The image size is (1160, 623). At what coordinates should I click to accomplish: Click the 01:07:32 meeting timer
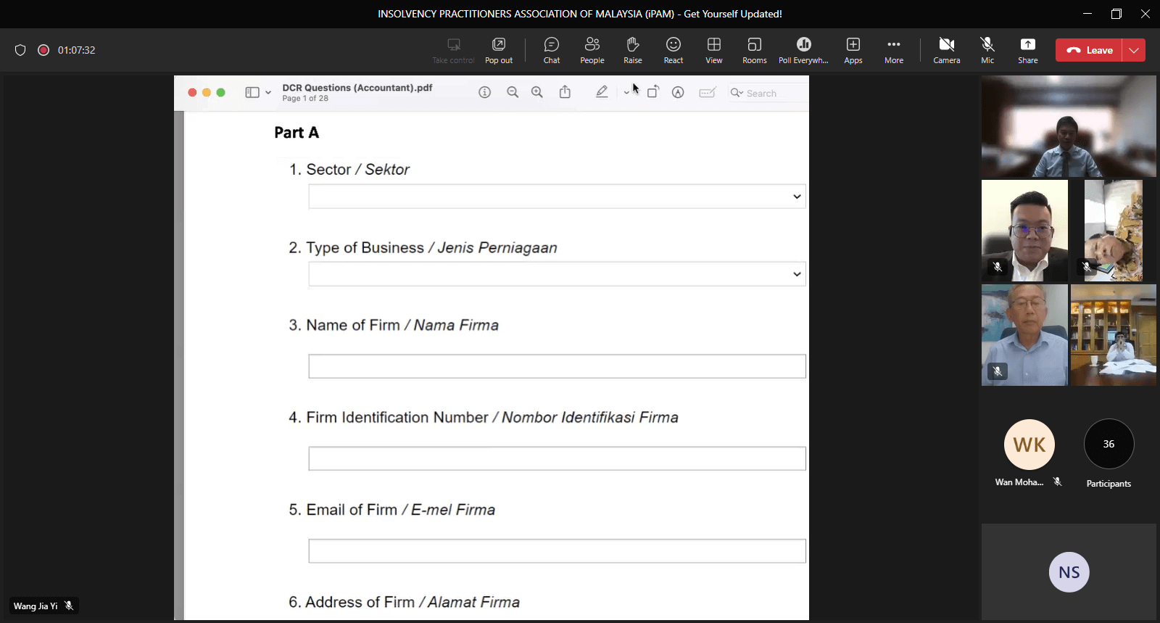77,50
